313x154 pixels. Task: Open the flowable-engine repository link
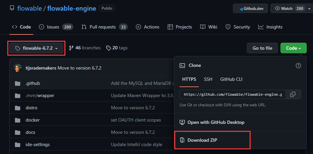click(72, 8)
